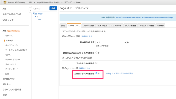
Task: Open カスタムドメイン名 in the sidebar
Action: point(12,14)
